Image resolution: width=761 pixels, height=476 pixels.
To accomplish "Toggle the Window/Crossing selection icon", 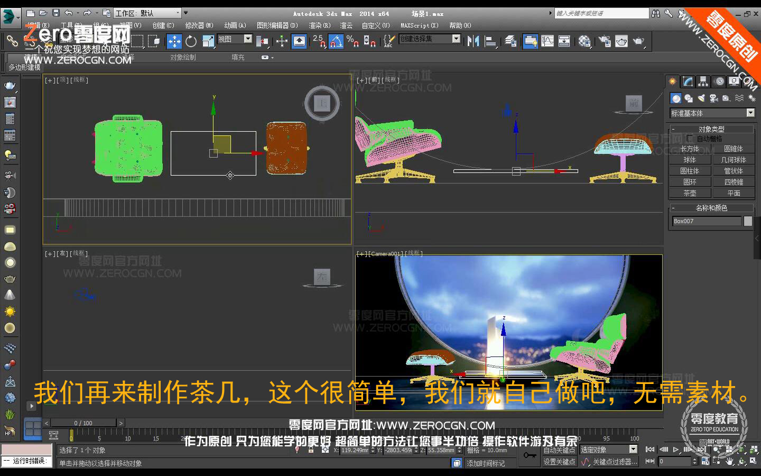I will pos(154,41).
